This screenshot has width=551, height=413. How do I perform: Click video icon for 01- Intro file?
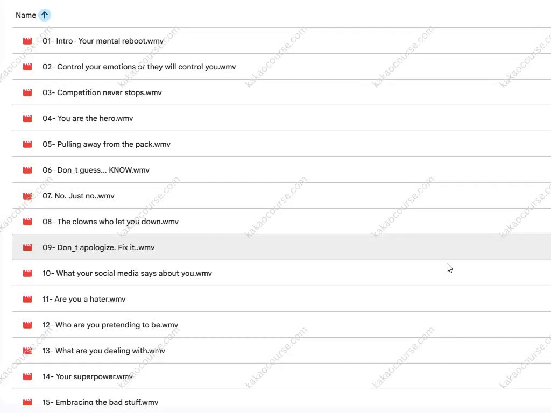pyautogui.click(x=27, y=41)
